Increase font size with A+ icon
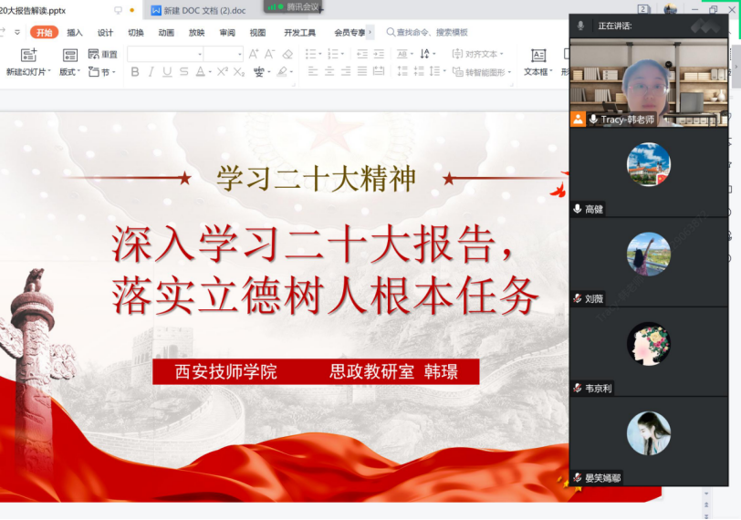 [x=255, y=55]
